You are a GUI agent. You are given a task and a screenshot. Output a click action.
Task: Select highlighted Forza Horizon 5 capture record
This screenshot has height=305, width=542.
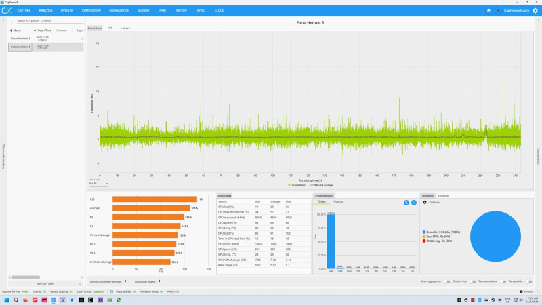[x=45, y=47]
